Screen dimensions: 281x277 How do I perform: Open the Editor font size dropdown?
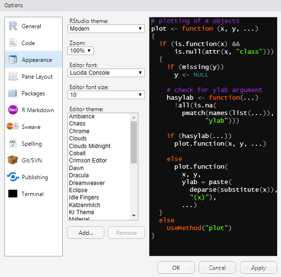coord(106,95)
